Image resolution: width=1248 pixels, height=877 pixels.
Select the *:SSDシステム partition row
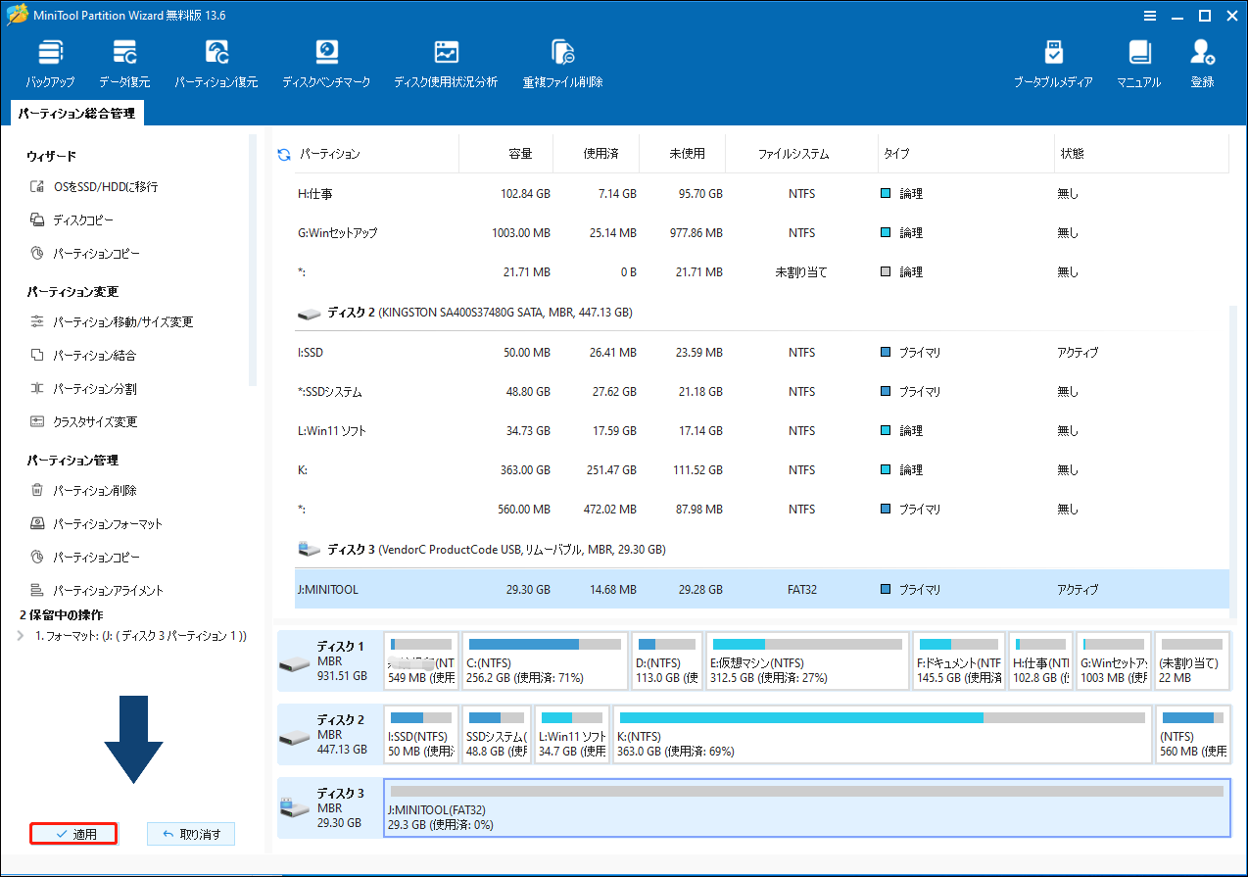tap(762, 392)
